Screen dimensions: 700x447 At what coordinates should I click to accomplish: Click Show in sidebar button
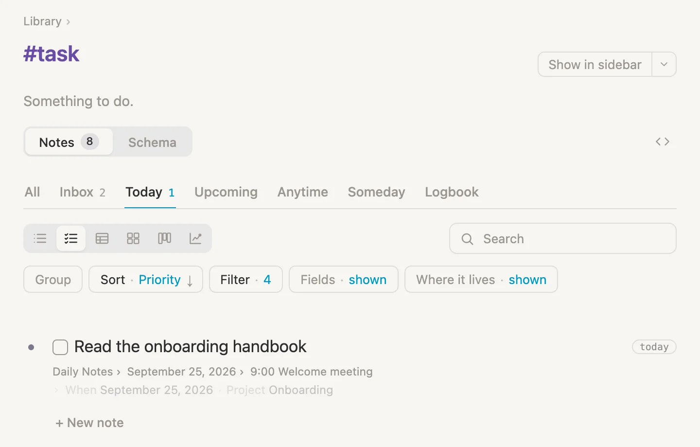[595, 64]
